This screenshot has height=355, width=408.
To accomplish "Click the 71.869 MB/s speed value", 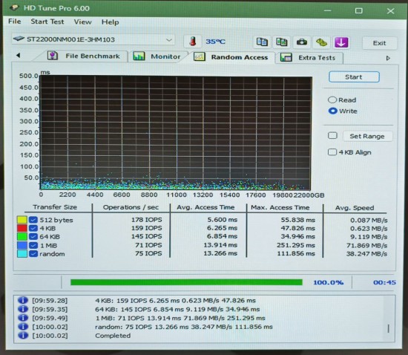I will (x=367, y=245).
